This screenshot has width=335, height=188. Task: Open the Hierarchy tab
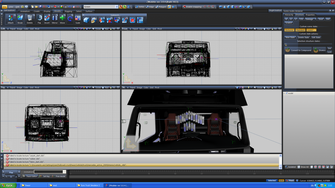[289, 15]
